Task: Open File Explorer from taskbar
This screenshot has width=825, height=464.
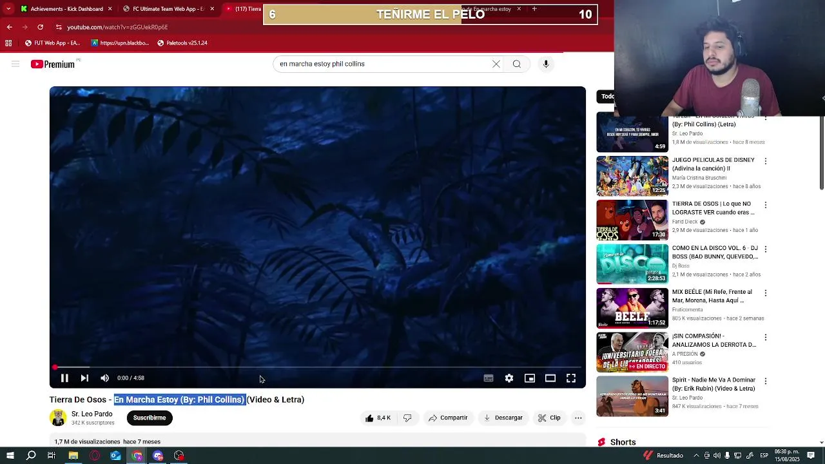Action: point(73,456)
